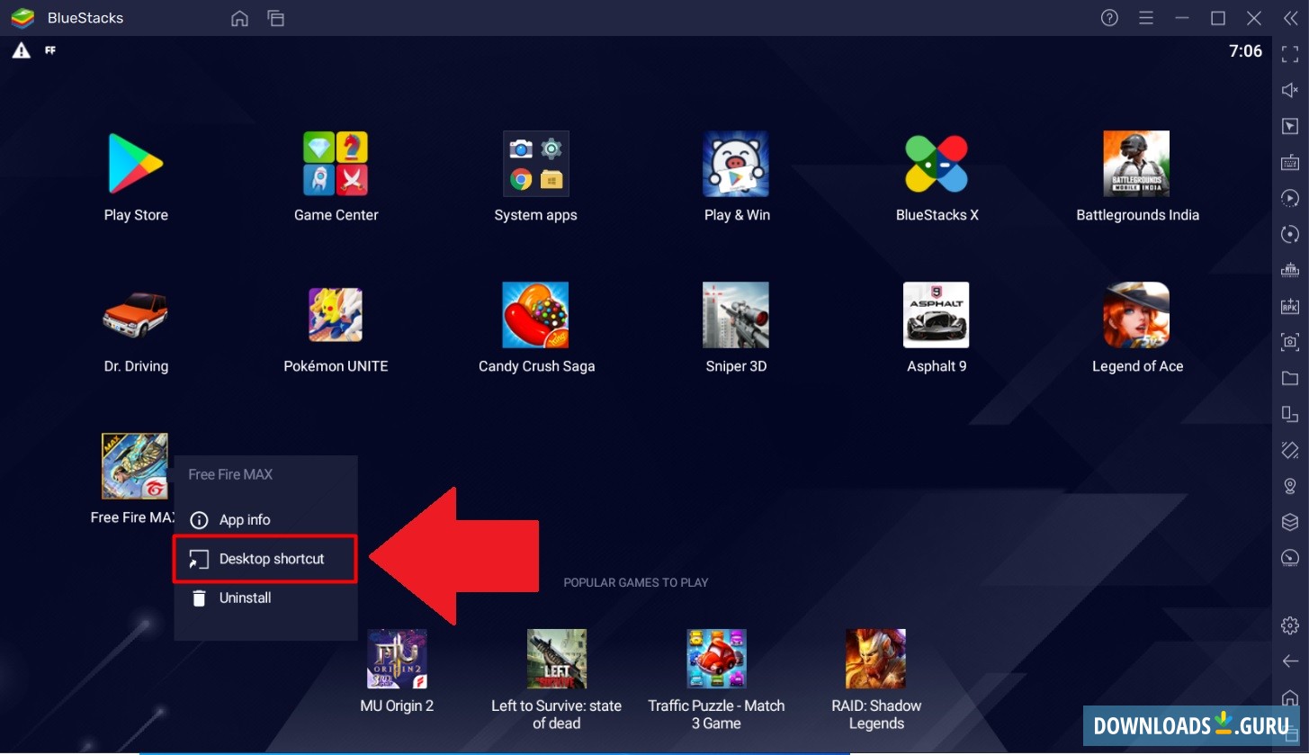Launch Game Center
This screenshot has width=1309, height=755.
(x=336, y=163)
